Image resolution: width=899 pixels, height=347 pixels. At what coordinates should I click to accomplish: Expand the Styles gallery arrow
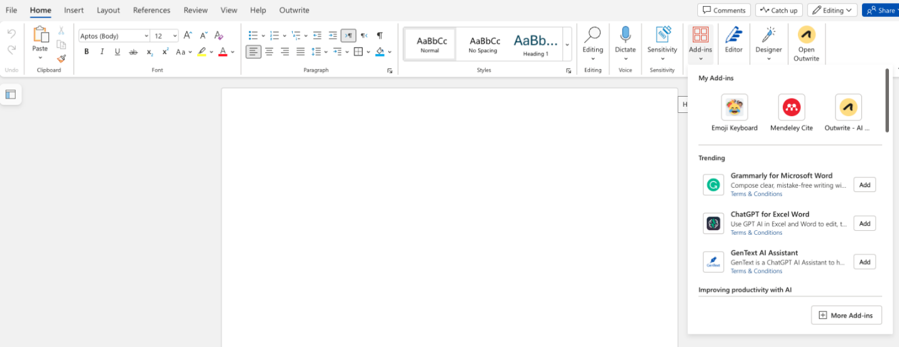pyautogui.click(x=567, y=45)
